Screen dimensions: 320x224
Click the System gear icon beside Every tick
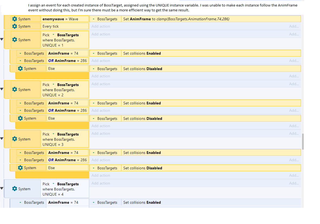[x=14, y=26]
